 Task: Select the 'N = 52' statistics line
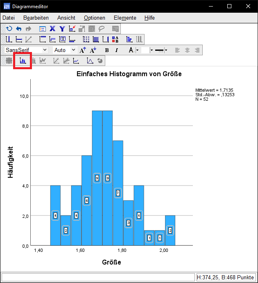(x=202, y=99)
